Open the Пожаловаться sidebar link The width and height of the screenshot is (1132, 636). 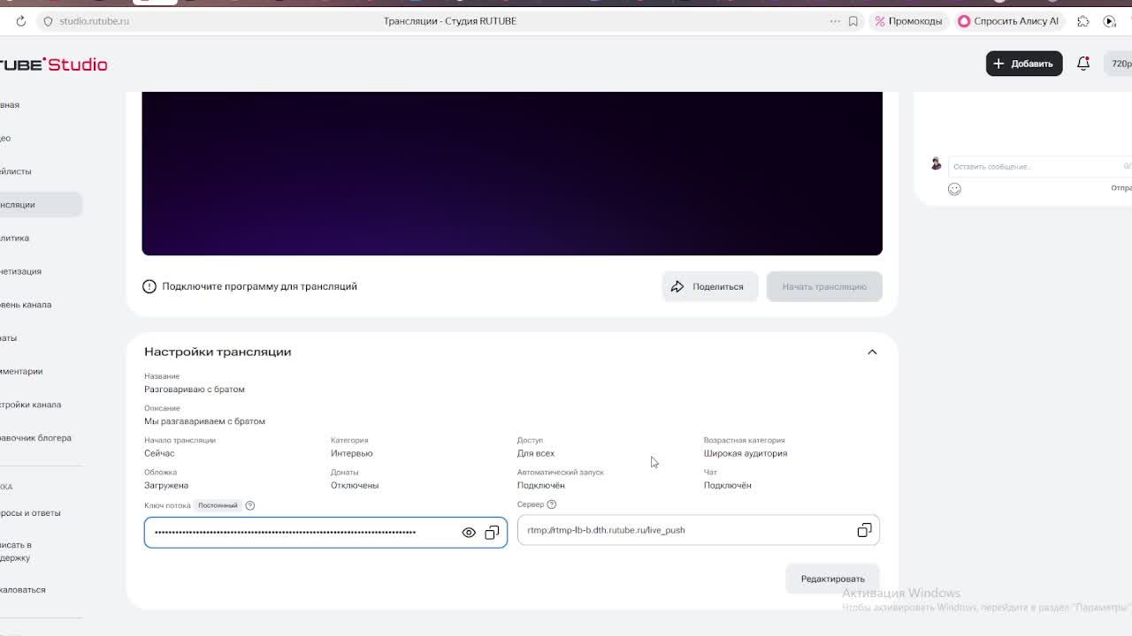coord(23,589)
